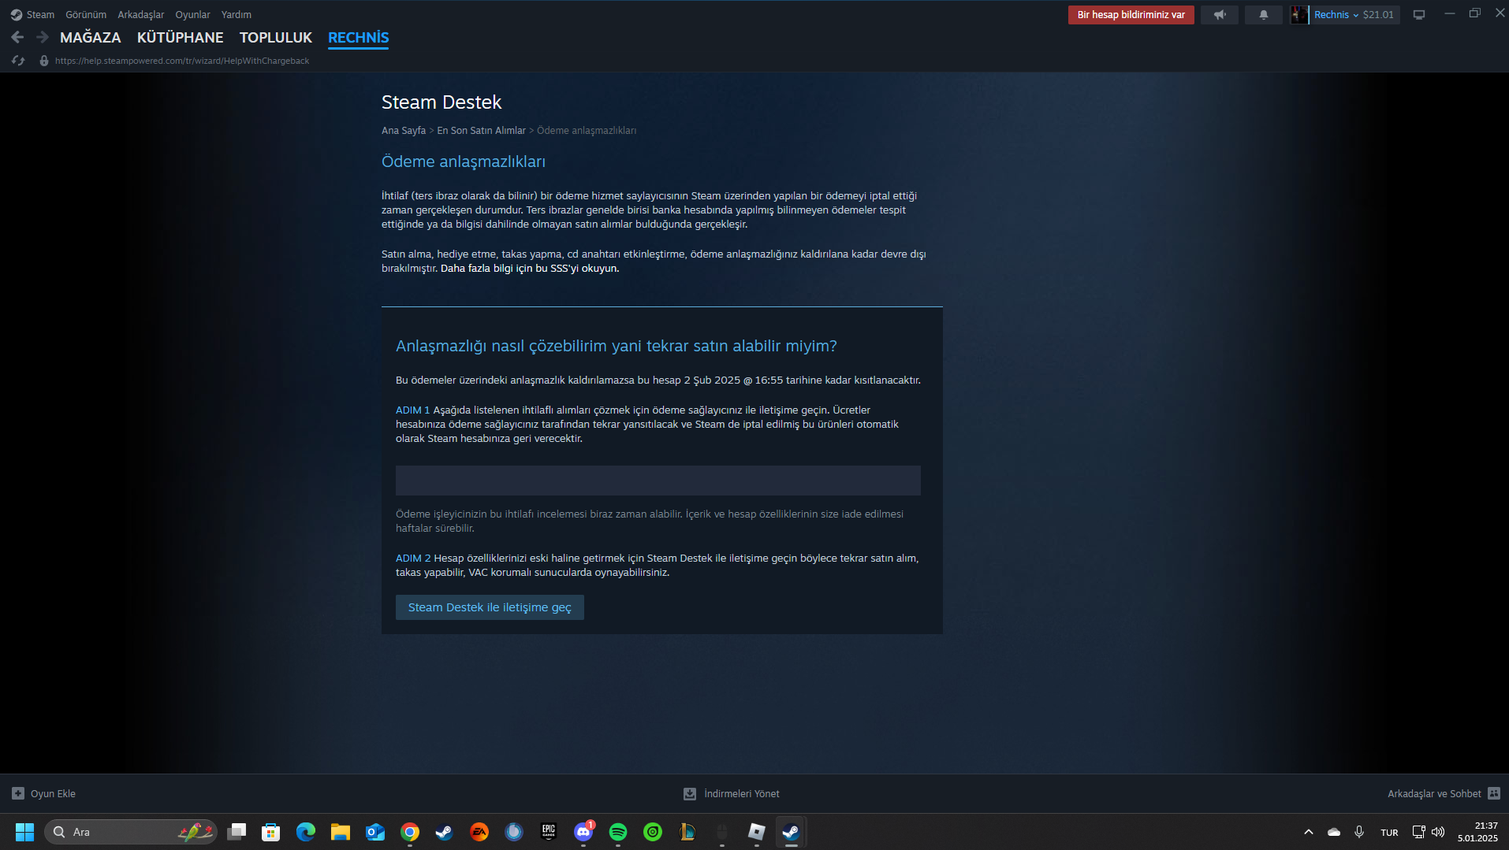Open the megaphone announcements icon
The width and height of the screenshot is (1509, 850).
[x=1220, y=15]
